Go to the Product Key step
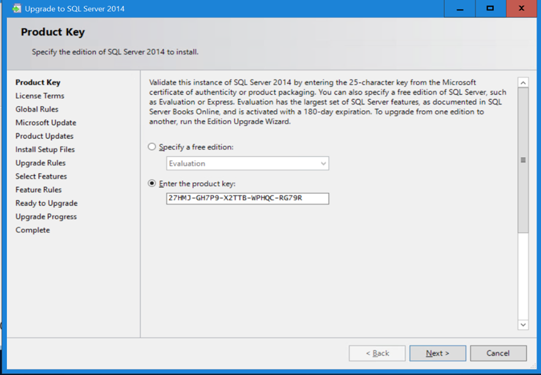Screen dimensions: 541x375 tap(38, 82)
